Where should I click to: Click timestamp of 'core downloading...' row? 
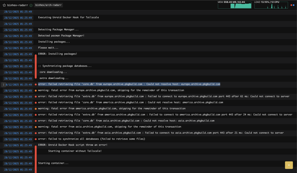click(18, 73)
